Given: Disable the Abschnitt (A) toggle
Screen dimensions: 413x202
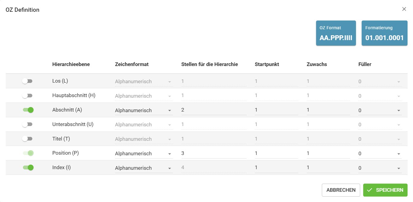Looking at the screenshot, I should pyautogui.click(x=28, y=110).
